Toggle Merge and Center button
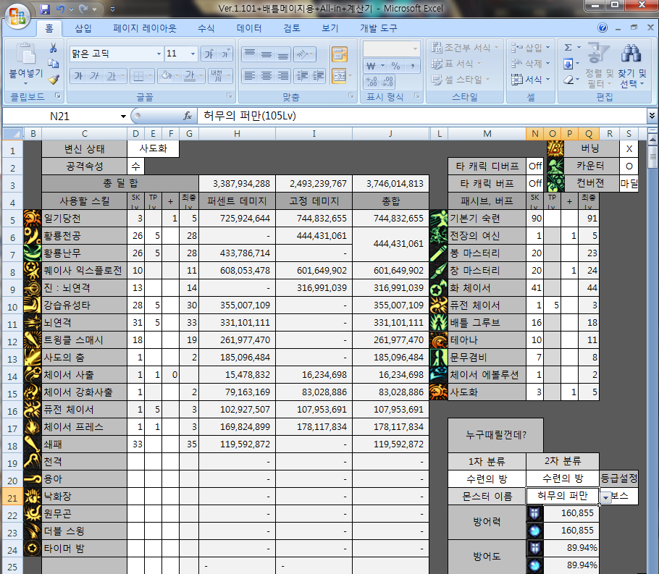This screenshot has width=659, height=574. 339,75
